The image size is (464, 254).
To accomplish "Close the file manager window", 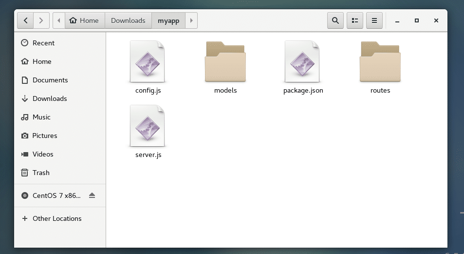I will tap(436, 20).
